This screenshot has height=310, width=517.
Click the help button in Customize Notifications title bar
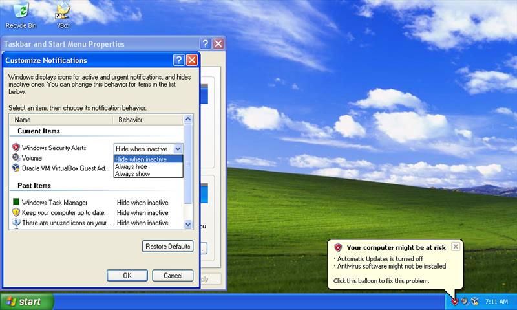point(178,60)
